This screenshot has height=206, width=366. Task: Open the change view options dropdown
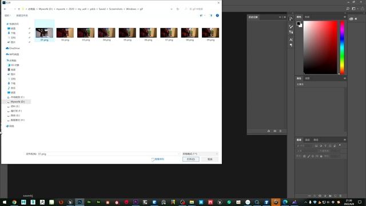point(205,15)
